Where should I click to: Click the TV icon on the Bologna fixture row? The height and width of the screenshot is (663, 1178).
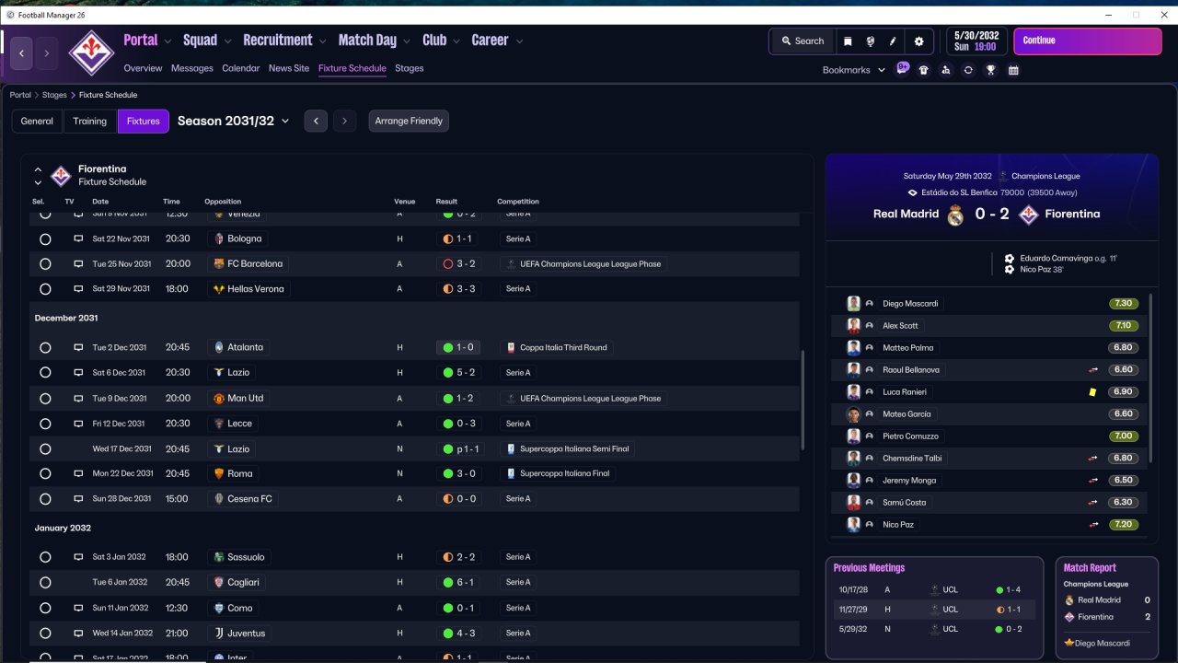[78, 238]
